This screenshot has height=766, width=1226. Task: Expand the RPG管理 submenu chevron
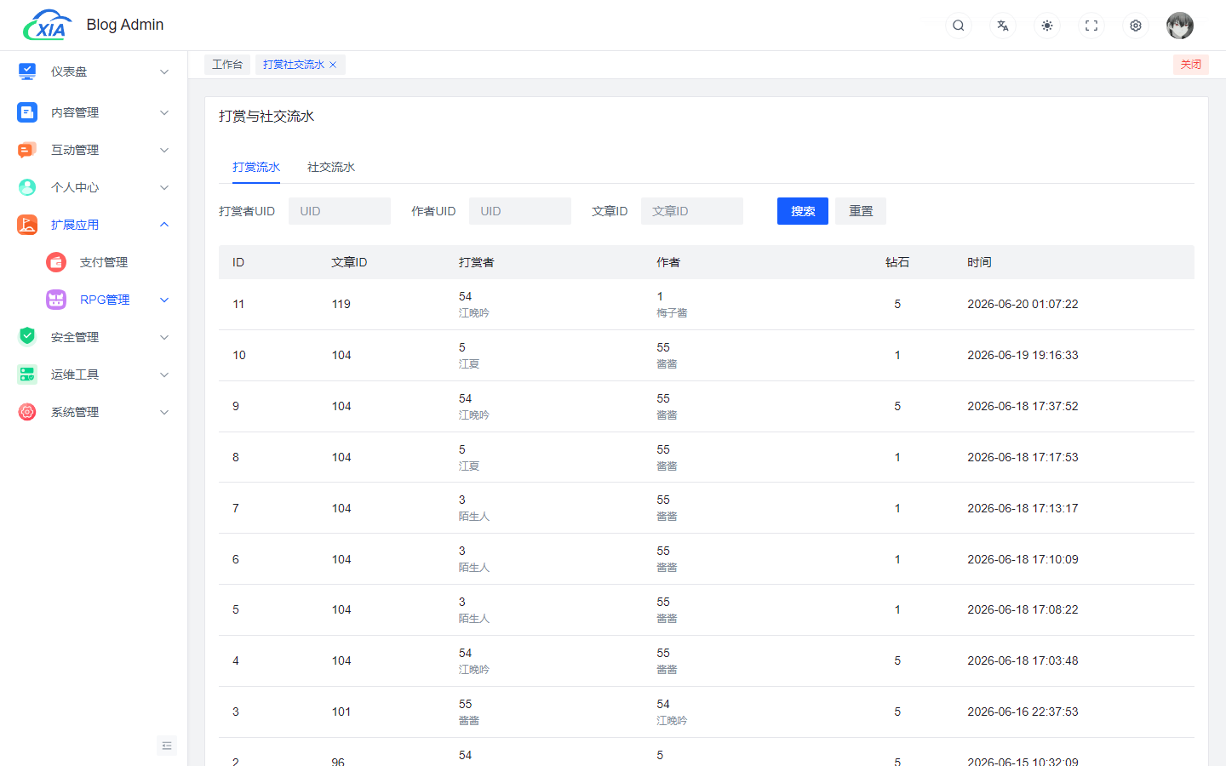[x=164, y=300]
